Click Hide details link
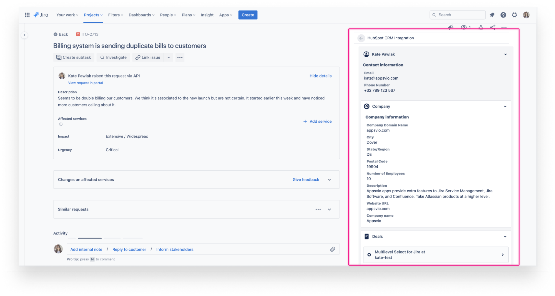This screenshot has height=296, width=555. click(320, 76)
